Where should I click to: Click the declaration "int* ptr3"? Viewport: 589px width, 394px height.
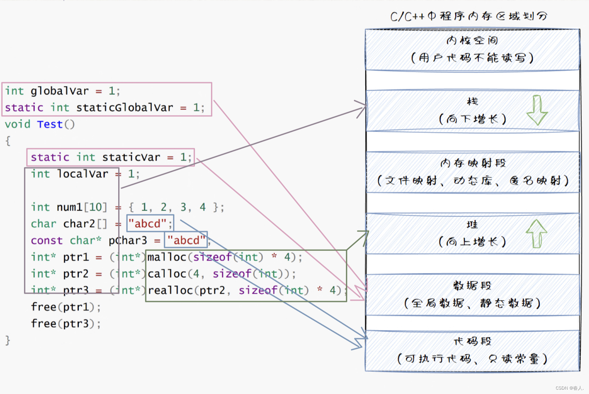(60, 290)
